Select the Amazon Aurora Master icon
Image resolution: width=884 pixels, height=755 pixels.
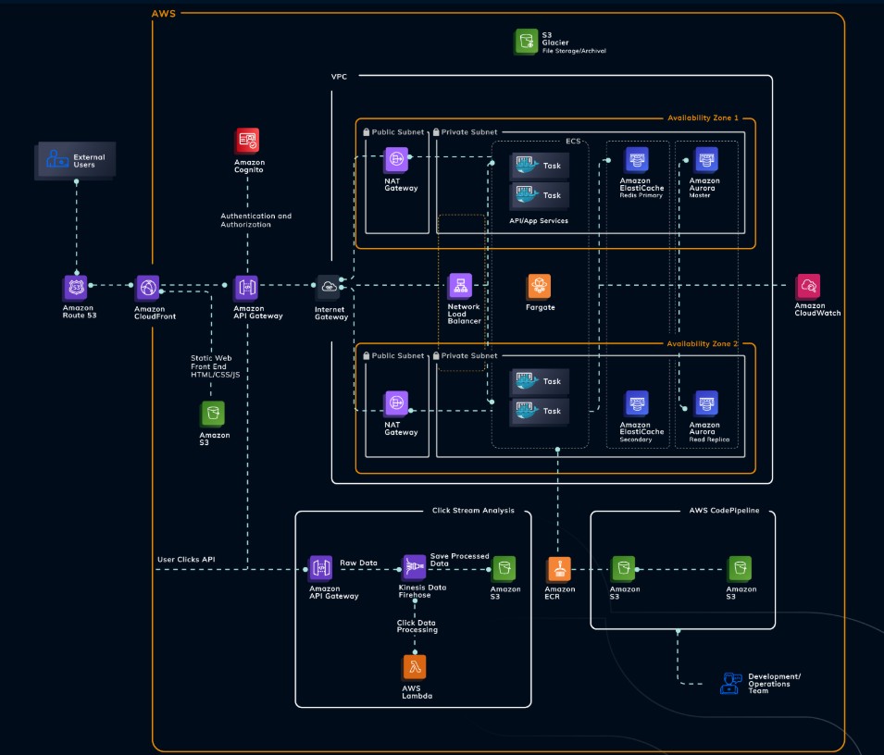click(705, 160)
